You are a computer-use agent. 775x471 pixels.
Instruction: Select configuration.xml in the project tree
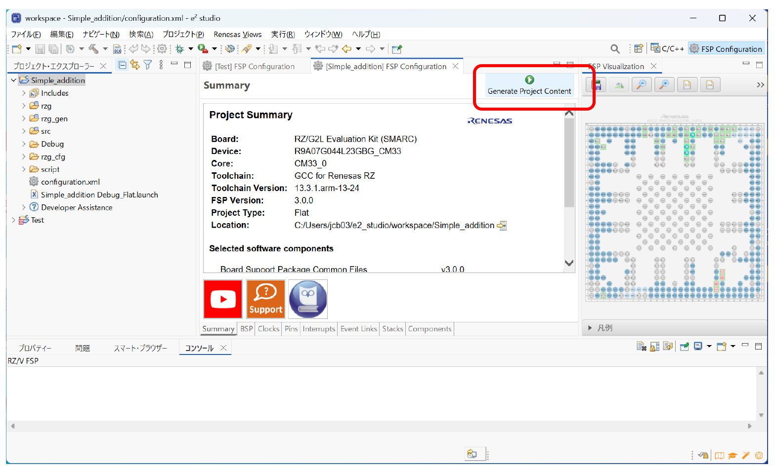pos(70,182)
